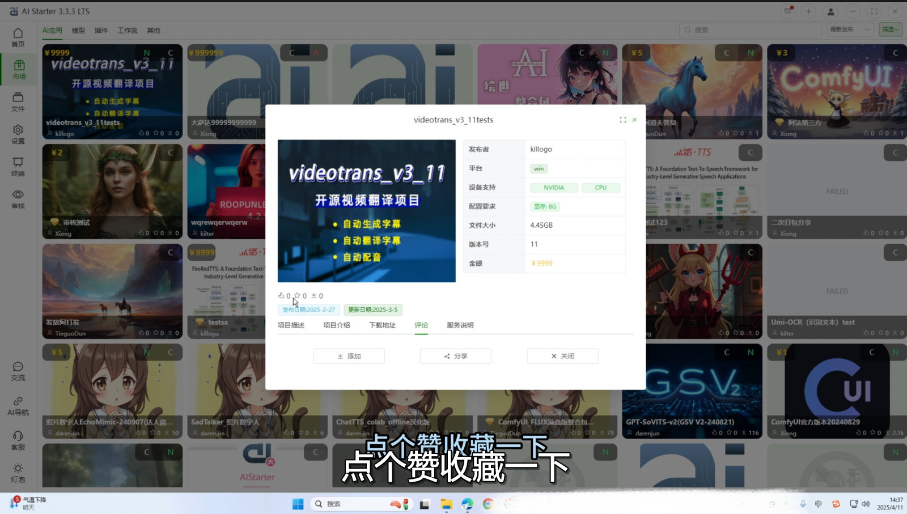Image resolution: width=907 pixels, height=514 pixels.
Task: Click the win platform tag
Action: 539,168
